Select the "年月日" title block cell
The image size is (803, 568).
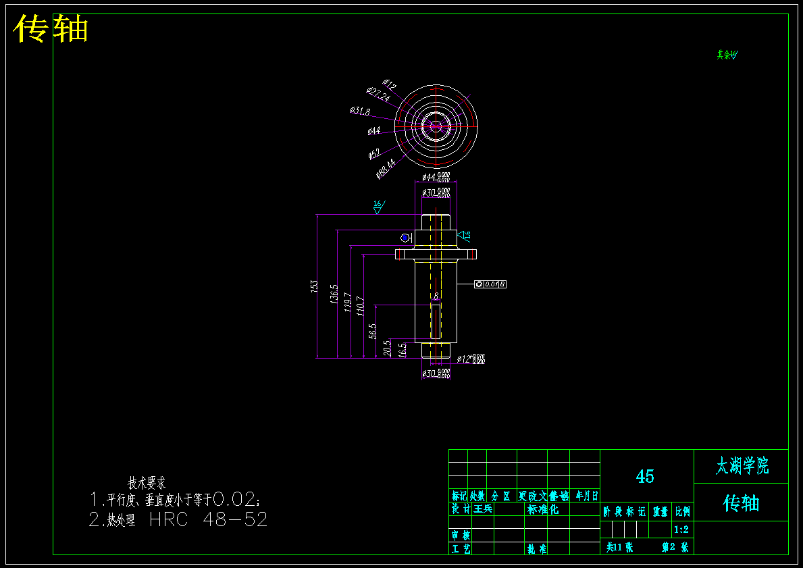tap(587, 496)
